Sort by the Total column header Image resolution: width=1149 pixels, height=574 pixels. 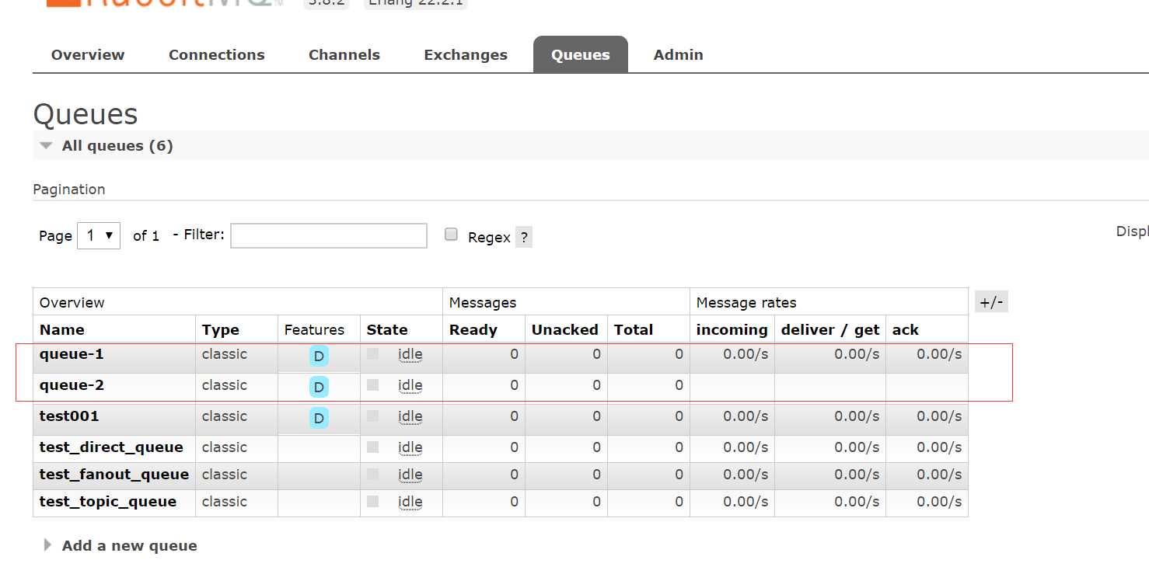point(634,329)
